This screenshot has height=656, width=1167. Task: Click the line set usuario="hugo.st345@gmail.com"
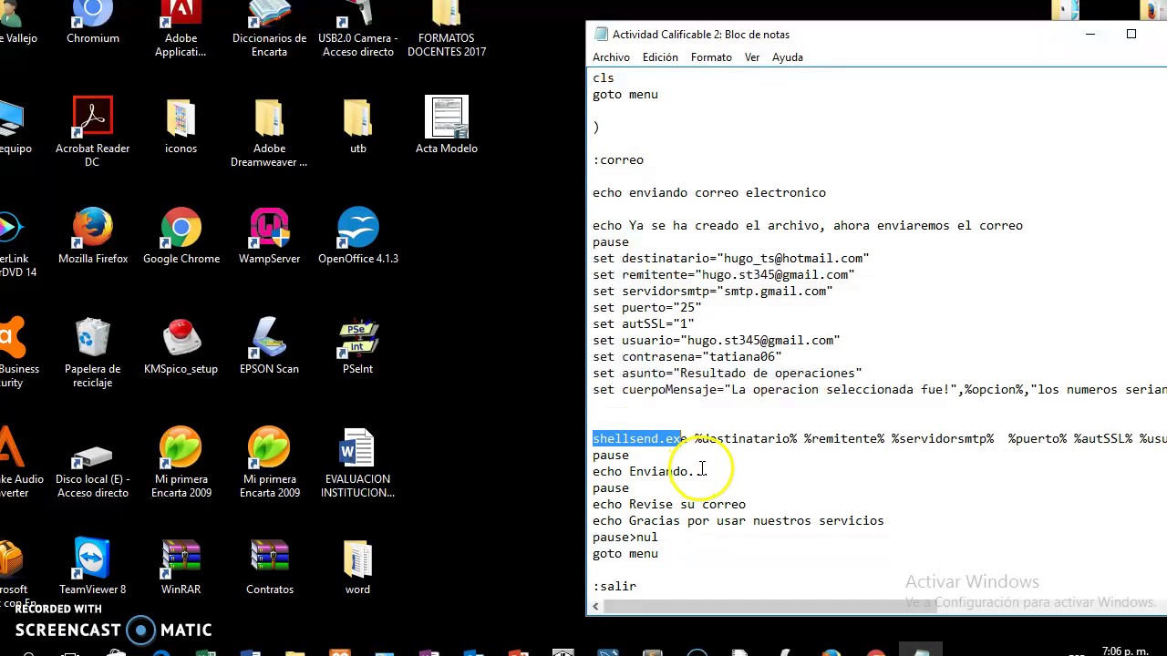click(x=717, y=340)
